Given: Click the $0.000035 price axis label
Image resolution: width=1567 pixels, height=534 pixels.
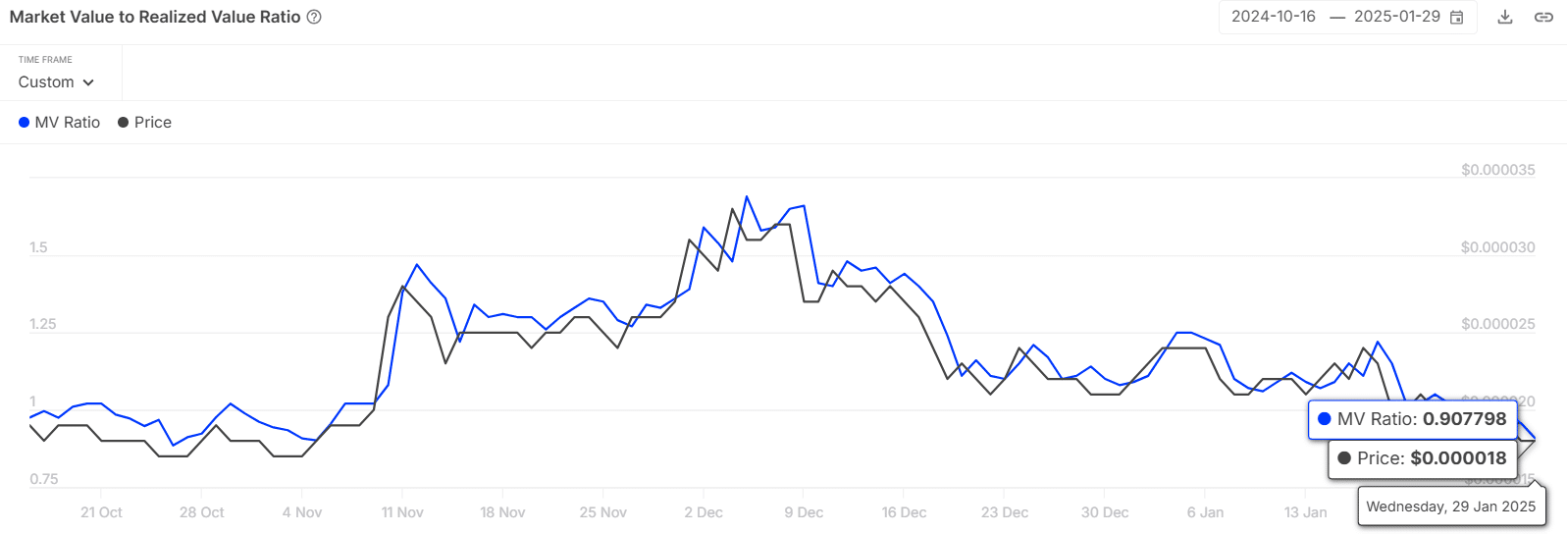Looking at the screenshot, I should click(1497, 170).
